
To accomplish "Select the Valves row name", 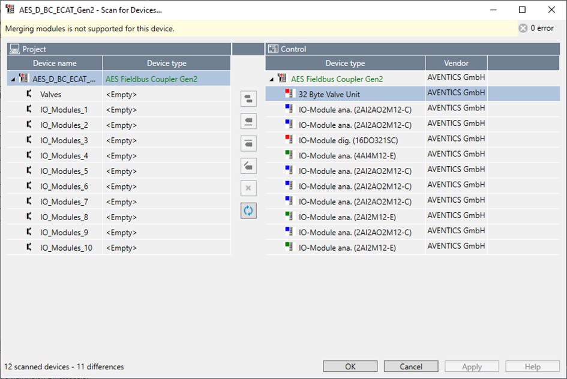I will tap(50, 94).
